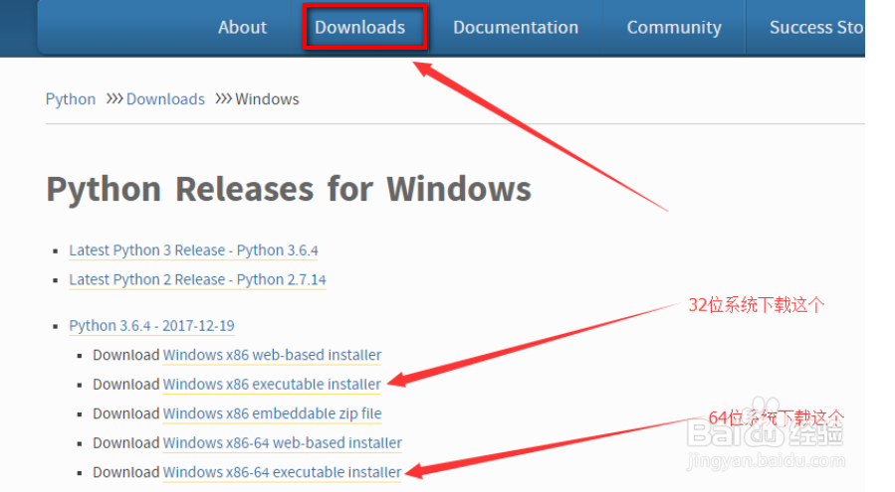Download Windows x86-64 executable installer
The height and width of the screenshot is (492, 895).
[x=282, y=472]
